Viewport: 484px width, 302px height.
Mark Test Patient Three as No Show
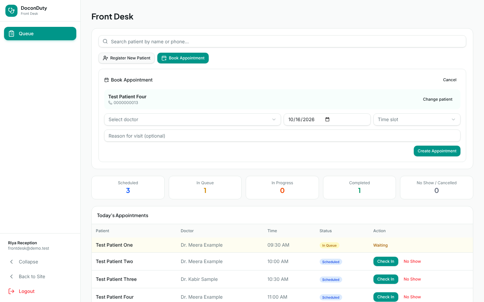[x=412, y=279]
